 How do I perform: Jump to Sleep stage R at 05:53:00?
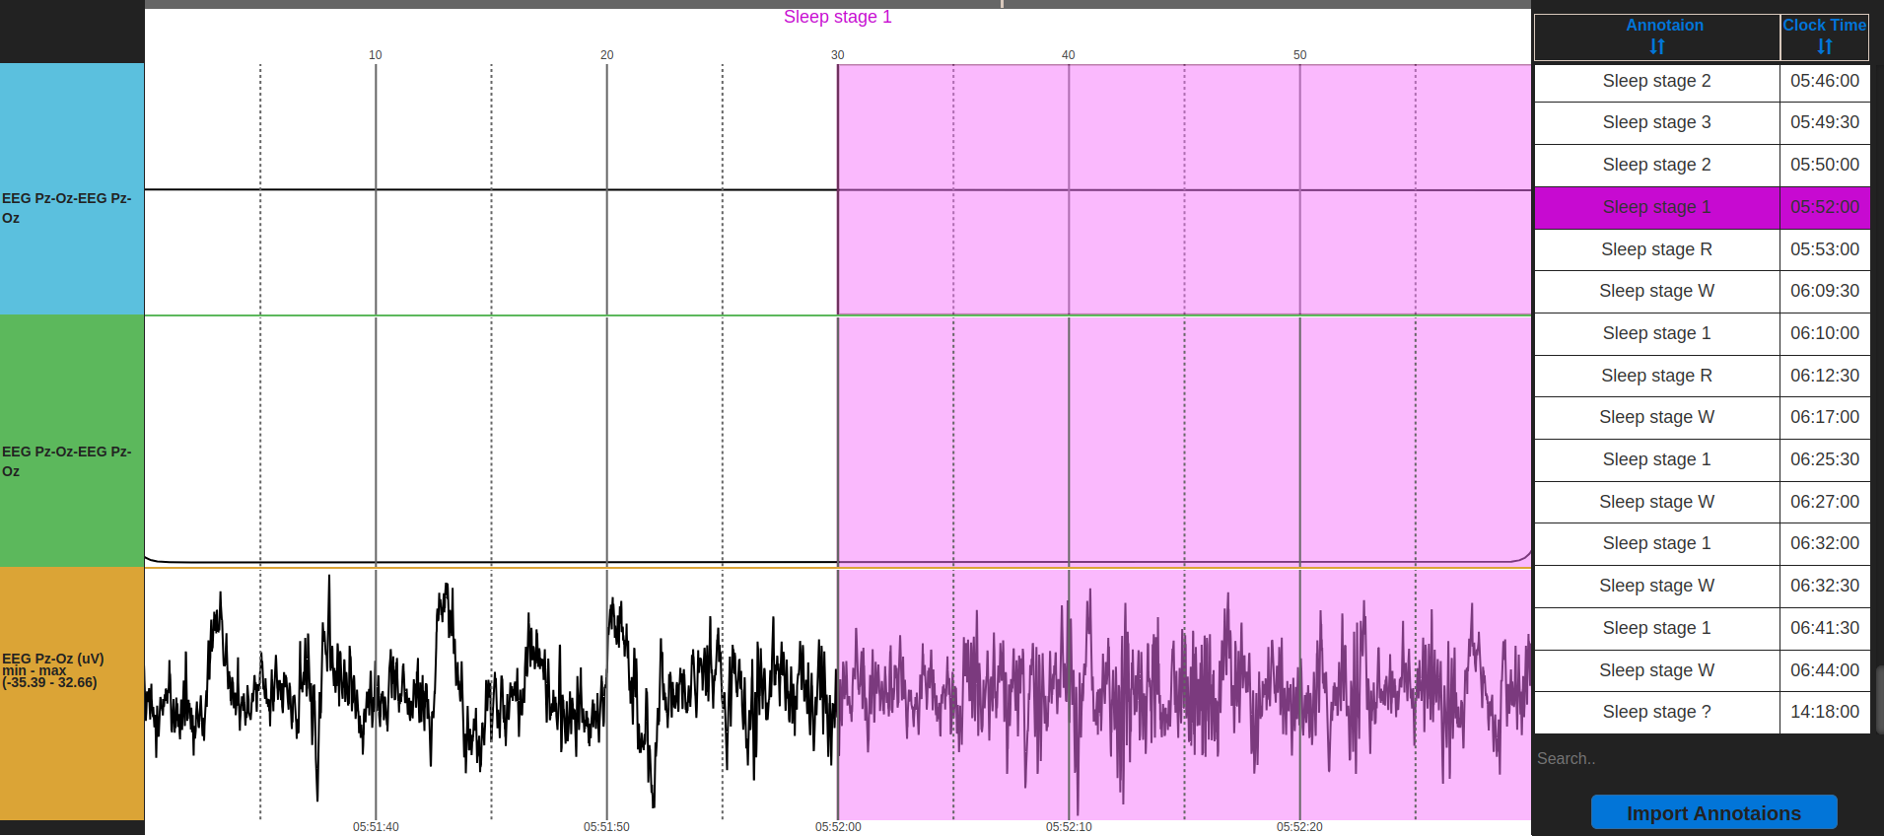(1702, 249)
